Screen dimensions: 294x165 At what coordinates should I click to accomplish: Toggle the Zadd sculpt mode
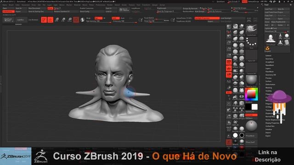click(x=116, y=18)
